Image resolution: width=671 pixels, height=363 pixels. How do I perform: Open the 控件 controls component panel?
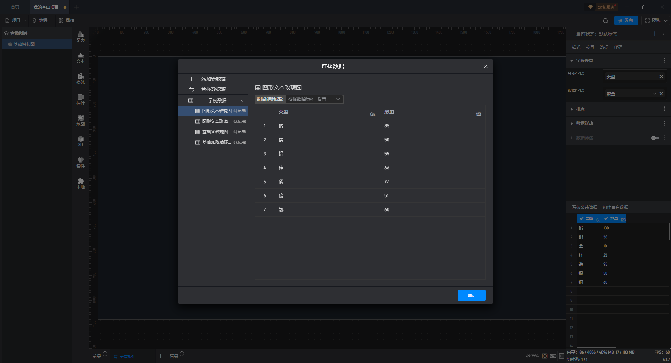pyautogui.click(x=80, y=99)
